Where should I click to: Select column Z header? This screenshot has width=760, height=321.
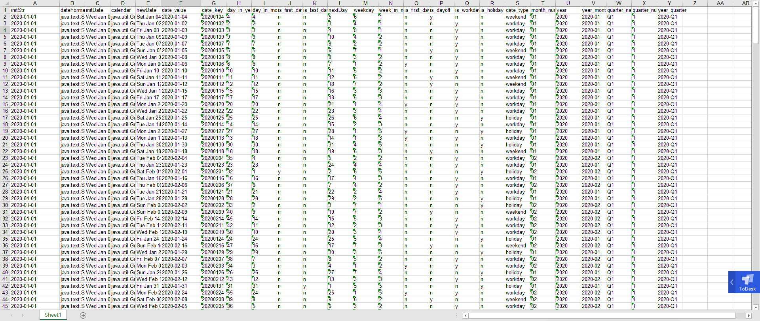(x=695, y=3)
